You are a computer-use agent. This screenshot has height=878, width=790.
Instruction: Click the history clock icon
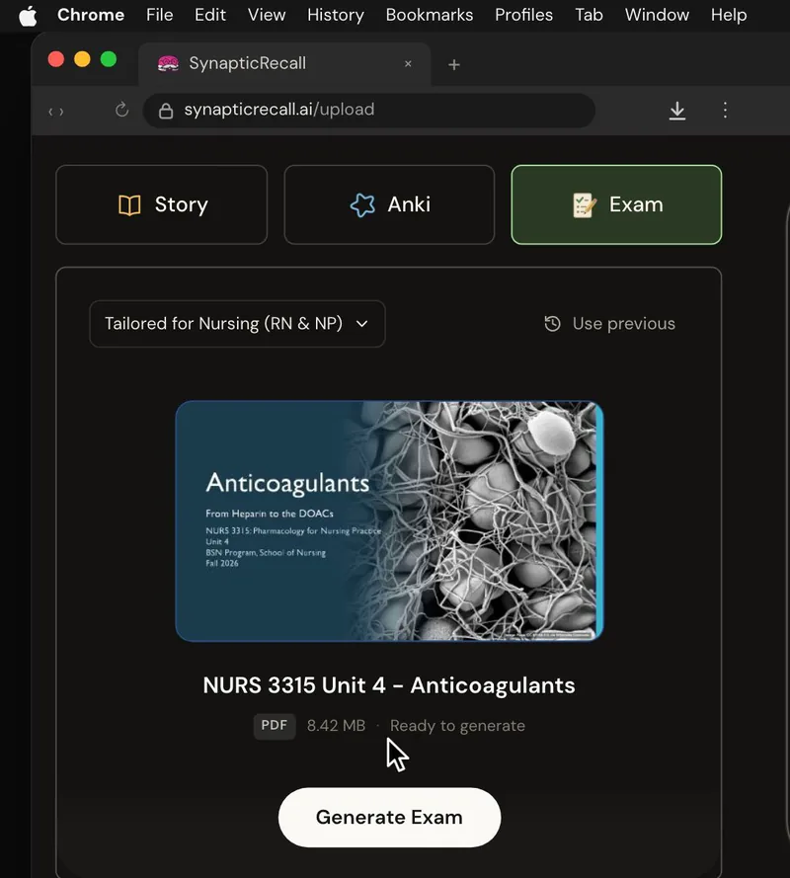pyautogui.click(x=553, y=324)
